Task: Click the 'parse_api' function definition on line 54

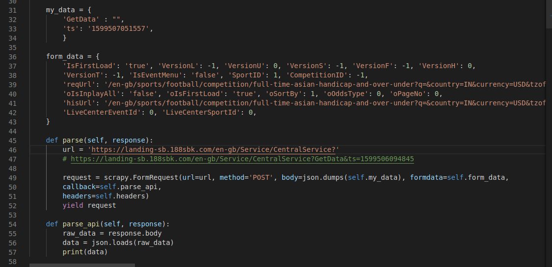Action: point(81,224)
